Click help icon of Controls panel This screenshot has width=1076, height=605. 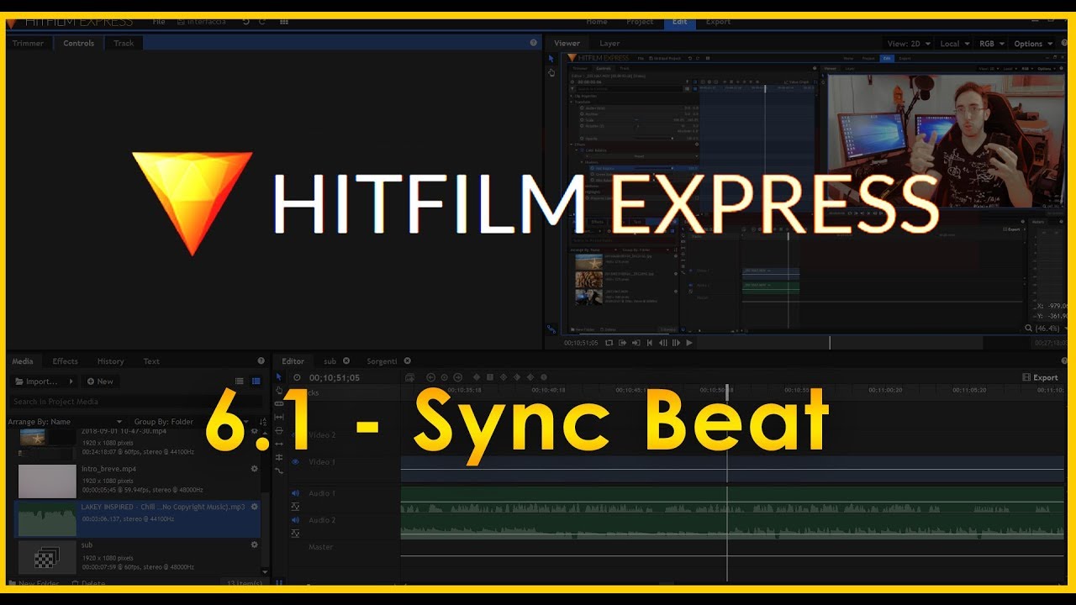533,43
